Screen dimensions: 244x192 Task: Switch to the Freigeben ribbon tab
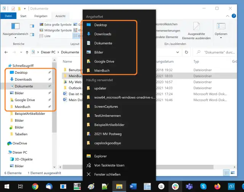click(x=41, y=16)
